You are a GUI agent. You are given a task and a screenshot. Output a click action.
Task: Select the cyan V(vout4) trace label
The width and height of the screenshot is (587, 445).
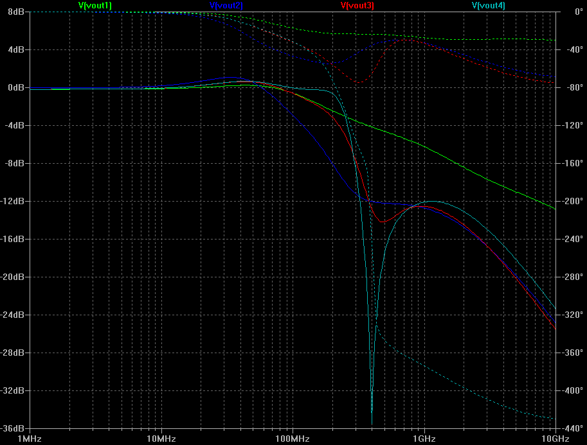pos(488,5)
